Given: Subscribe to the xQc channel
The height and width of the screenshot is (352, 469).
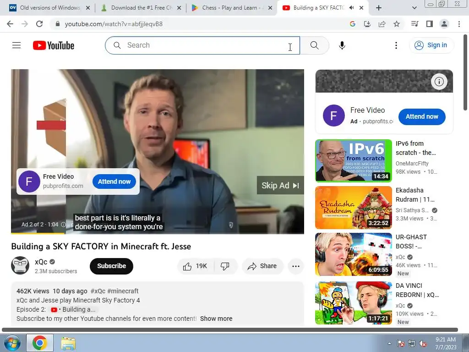Looking at the screenshot, I should (111, 266).
